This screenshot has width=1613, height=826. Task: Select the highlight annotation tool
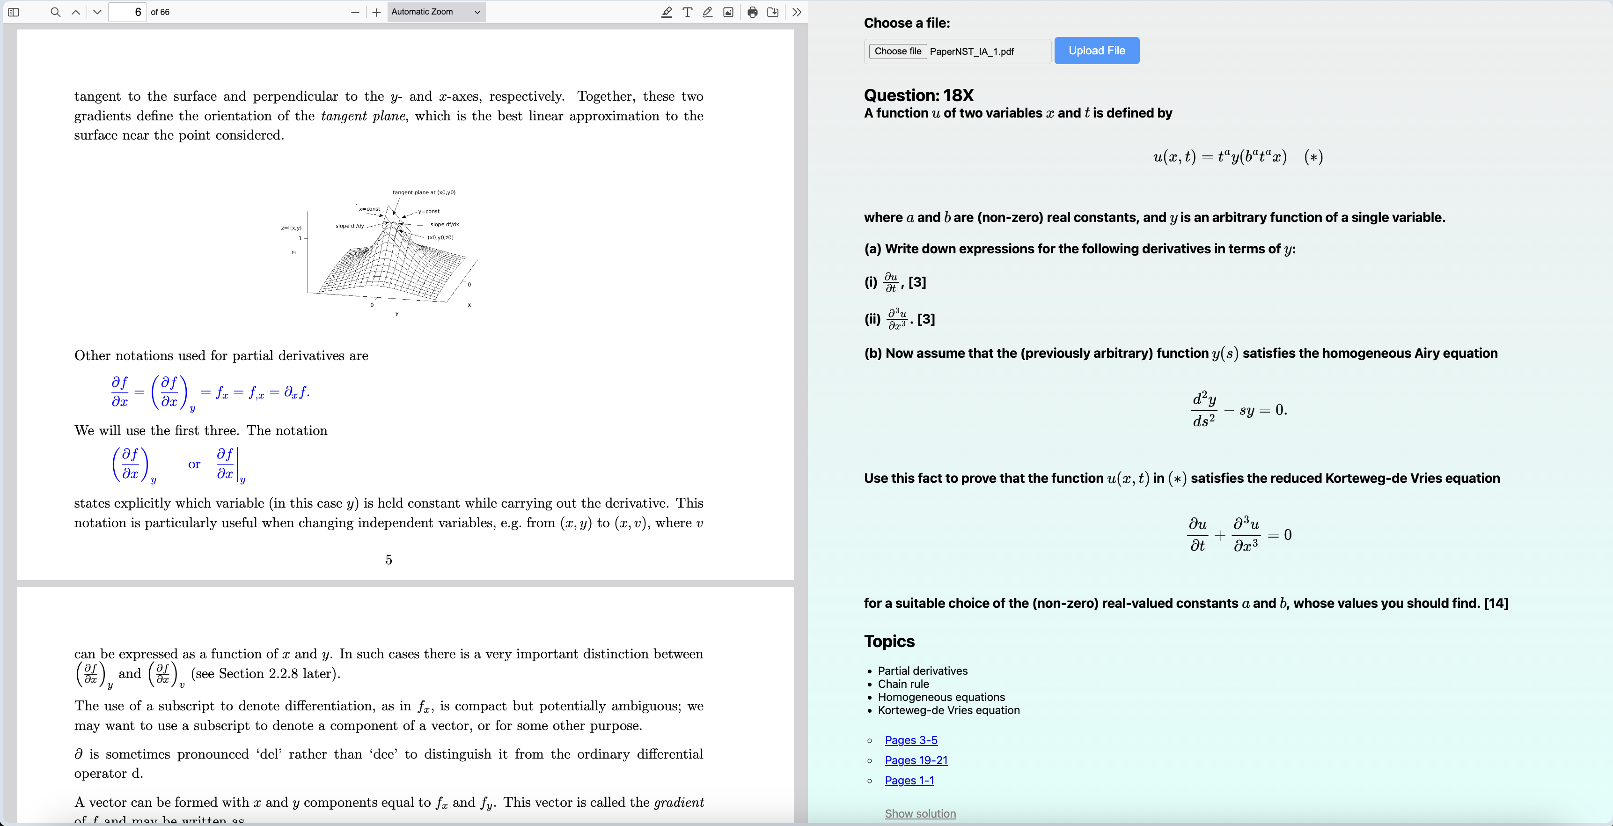click(x=666, y=12)
